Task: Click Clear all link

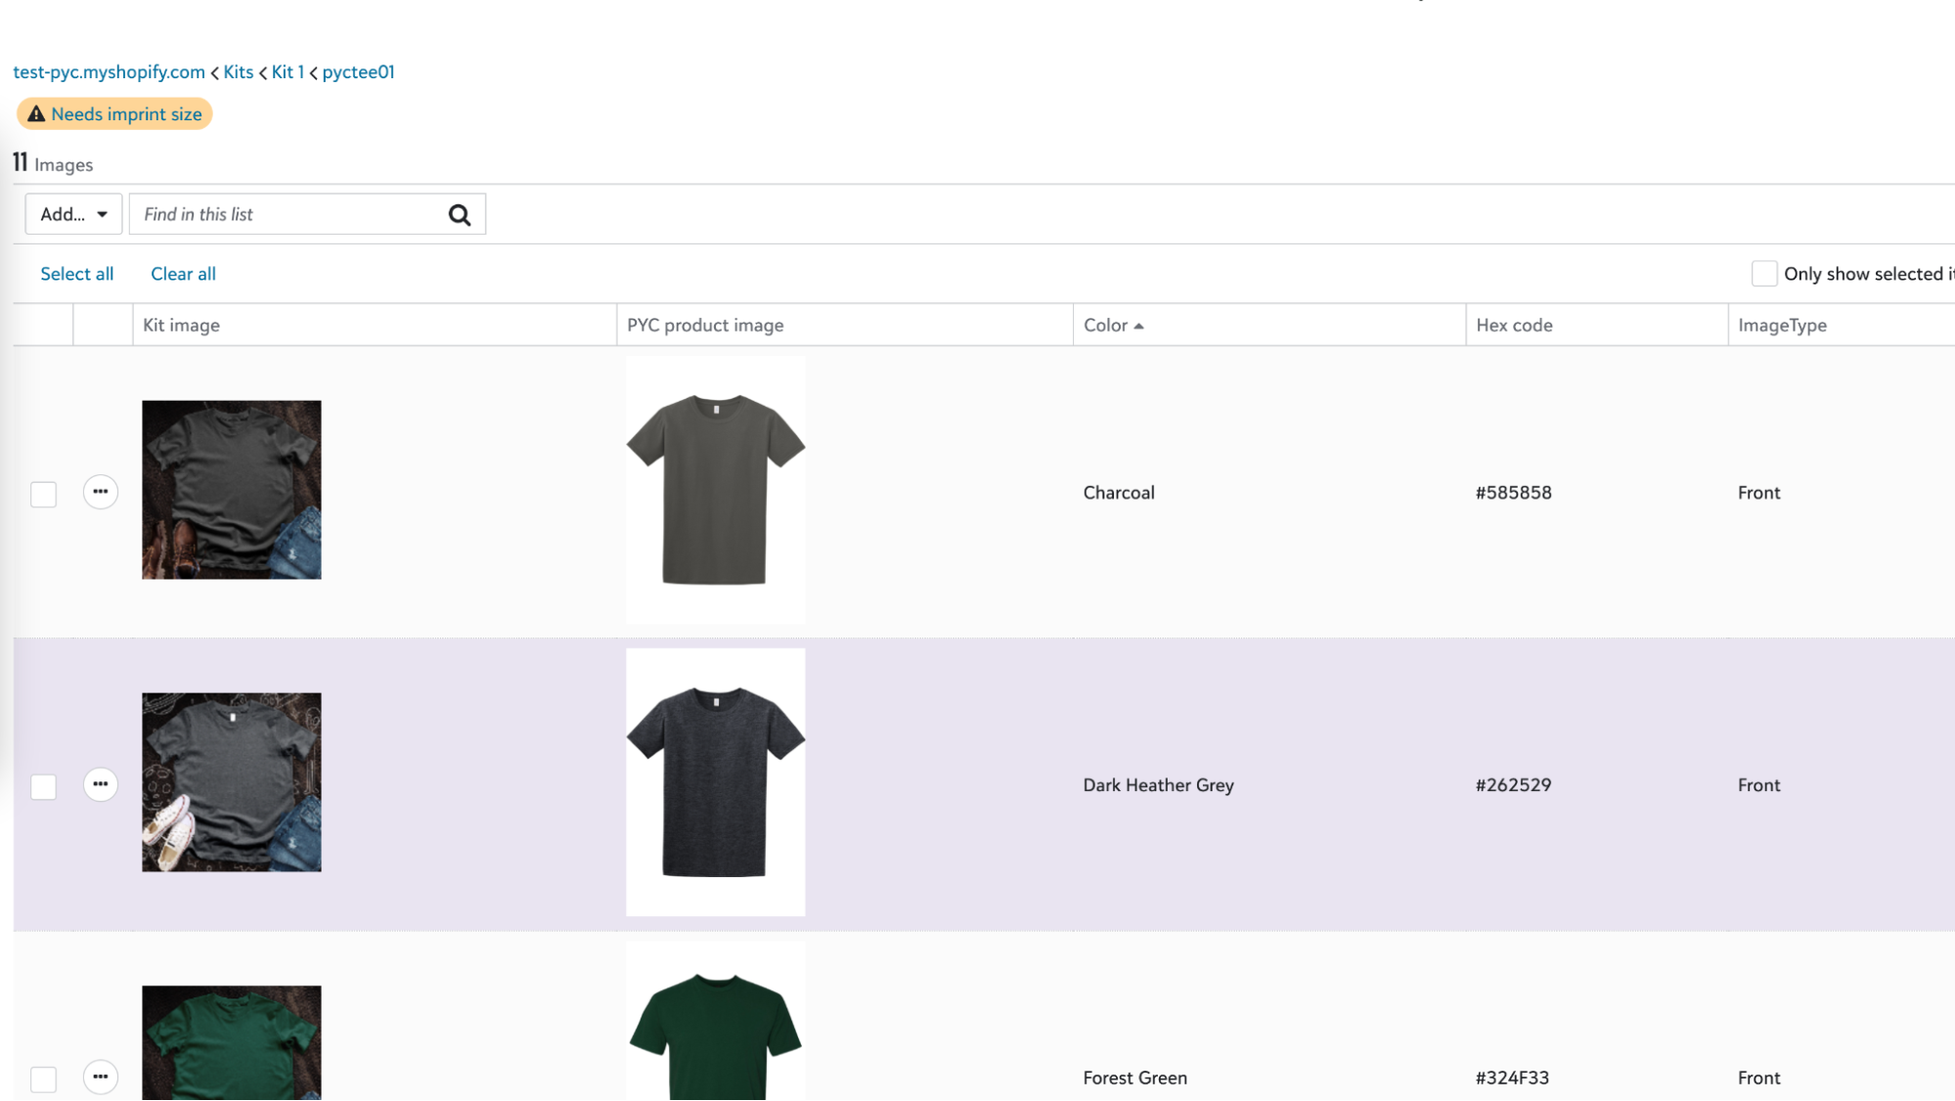Action: 183,274
